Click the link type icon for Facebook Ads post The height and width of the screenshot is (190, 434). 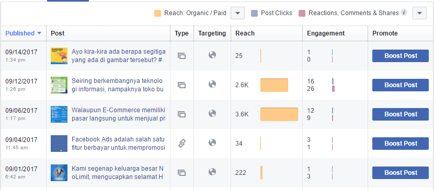click(181, 144)
